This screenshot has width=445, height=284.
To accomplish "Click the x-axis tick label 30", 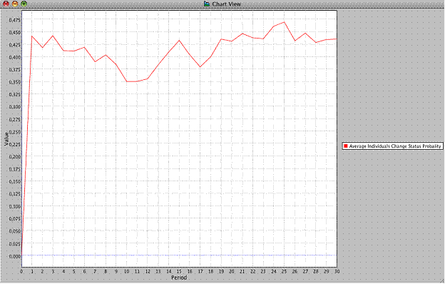I will pyautogui.click(x=337, y=271).
